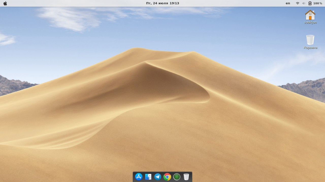Click the volume speaker icon

pos(304,3)
